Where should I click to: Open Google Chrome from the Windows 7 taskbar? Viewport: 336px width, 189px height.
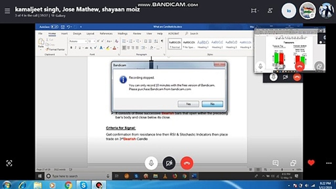[x=68, y=185]
